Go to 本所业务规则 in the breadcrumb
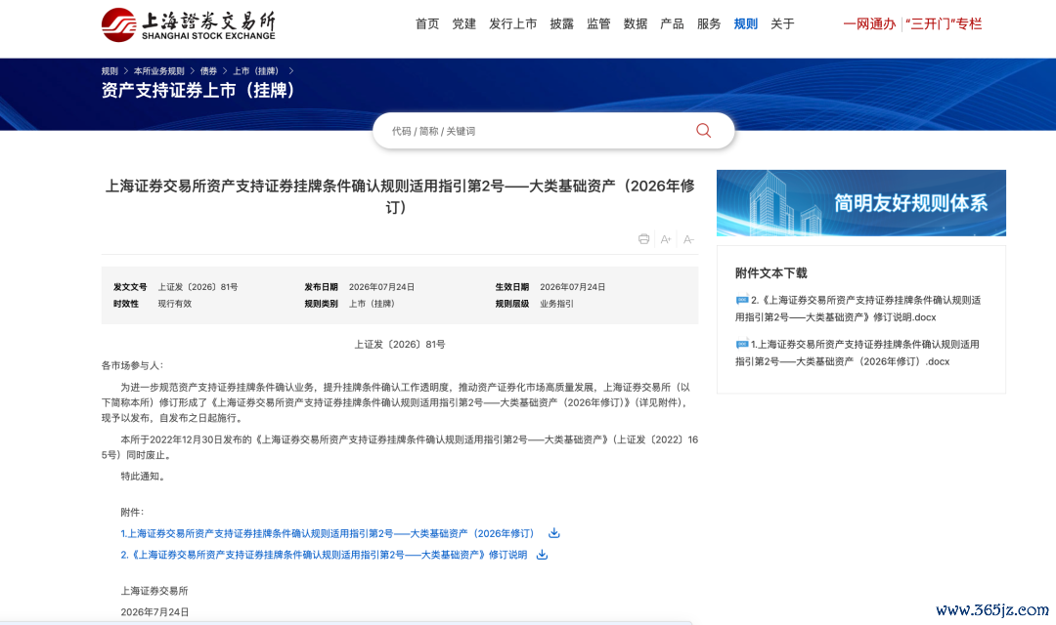The height and width of the screenshot is (625, 1056). click(x=159, y=70)
